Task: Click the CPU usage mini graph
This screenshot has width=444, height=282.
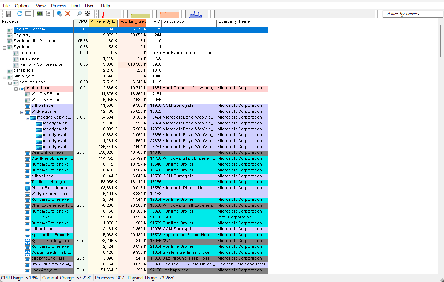Action: pos(110,14)
